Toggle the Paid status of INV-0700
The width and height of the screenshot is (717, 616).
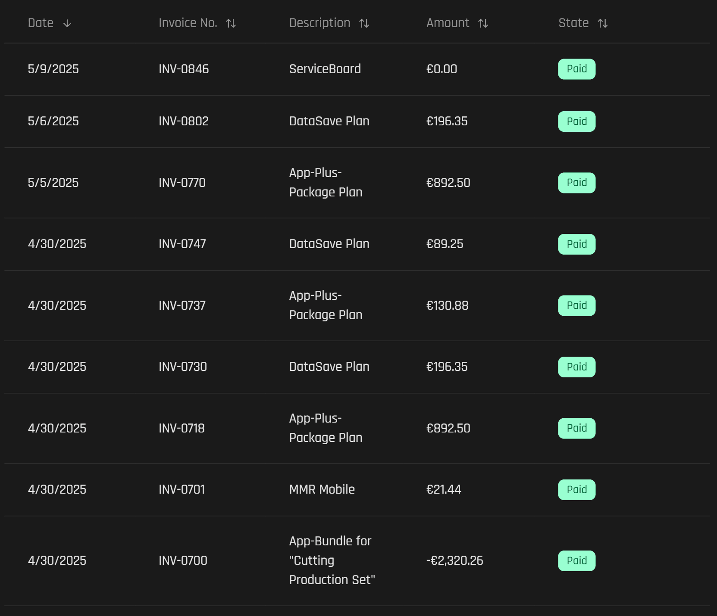576,560
